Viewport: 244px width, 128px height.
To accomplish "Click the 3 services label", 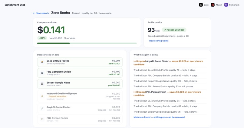I will pyautogui.click(x=70, y=38).
